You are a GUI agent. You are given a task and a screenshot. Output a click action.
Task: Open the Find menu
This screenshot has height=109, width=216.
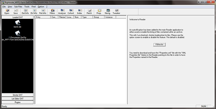point(34,7)
